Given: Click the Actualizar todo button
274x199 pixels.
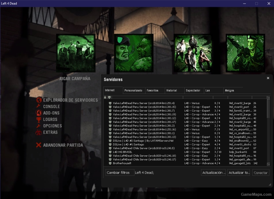Looking at the screenshot, I should pyautogui.click(x=239, y=173).
